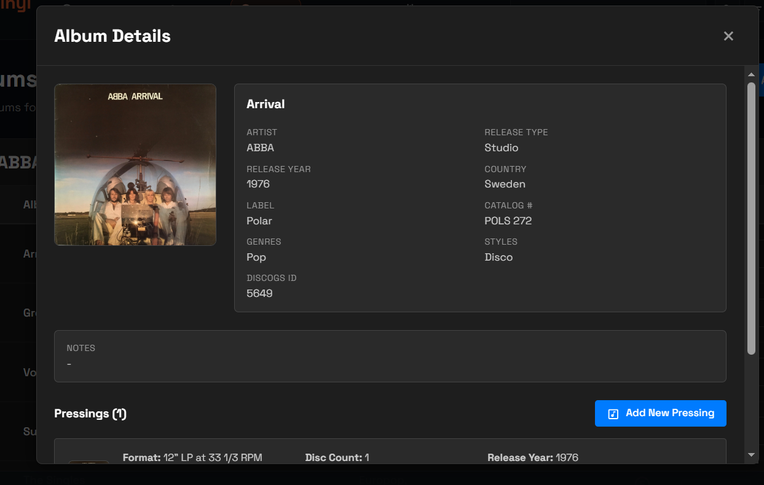The height and width of the screenshot is (485, 764).
Task: Select the Disco style entry
Action: pyautogui.click(x=498, y=257)
